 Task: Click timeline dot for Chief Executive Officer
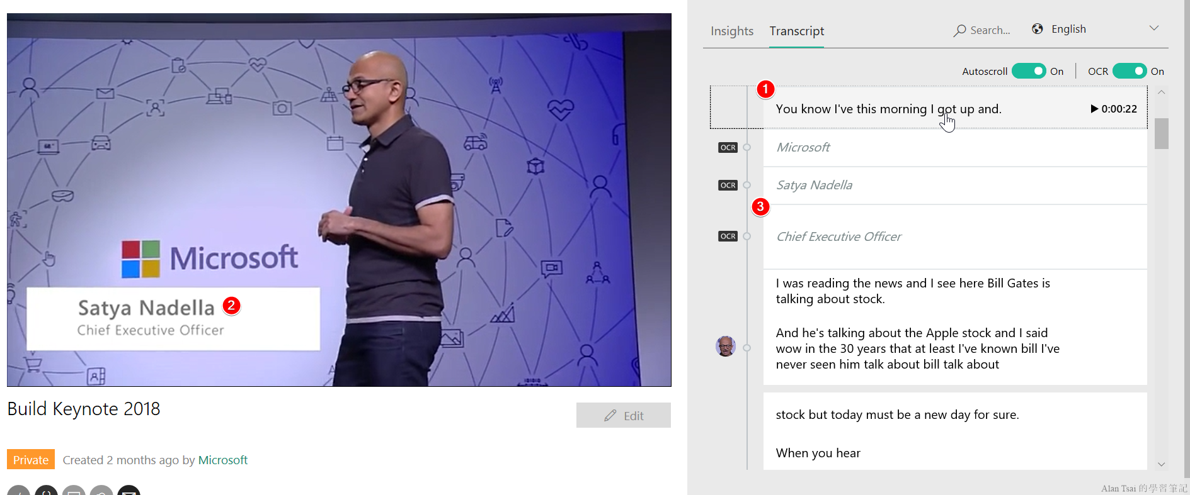click(747, 236)
